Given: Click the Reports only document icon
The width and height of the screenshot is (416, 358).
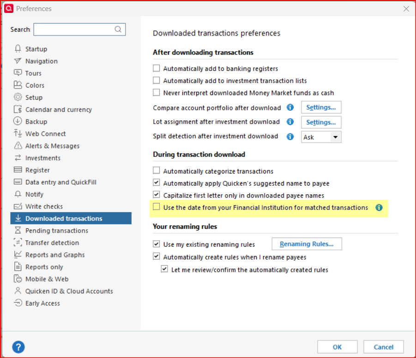Looking at the screenshot, I should (18, 267).
